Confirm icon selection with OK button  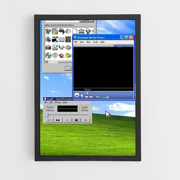(69, 68)
